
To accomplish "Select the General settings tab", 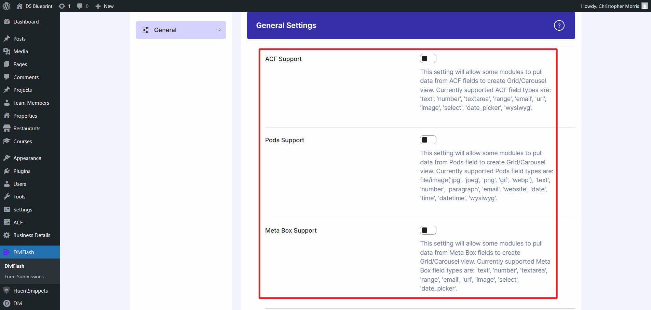I will coord(165,30).
